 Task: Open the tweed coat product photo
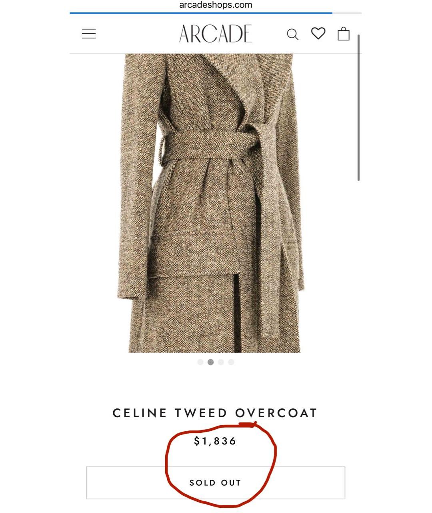tap(211, 203)
